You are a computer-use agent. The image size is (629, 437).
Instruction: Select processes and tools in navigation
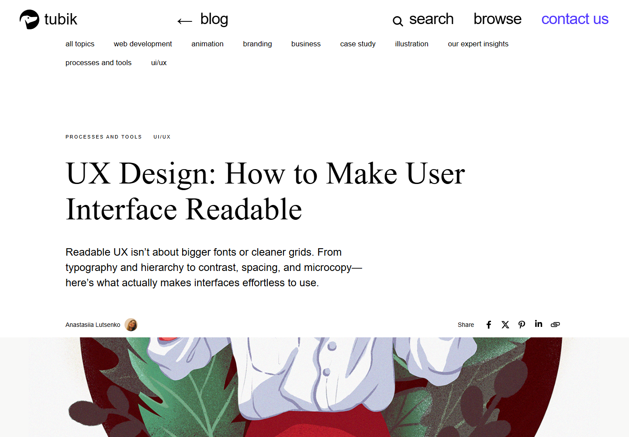[98, 62]
